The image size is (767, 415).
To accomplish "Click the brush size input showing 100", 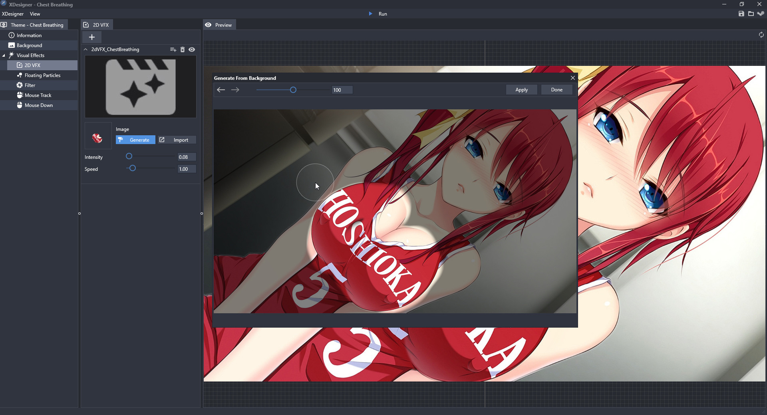I will pyautogui.click(x=342, y=90).
